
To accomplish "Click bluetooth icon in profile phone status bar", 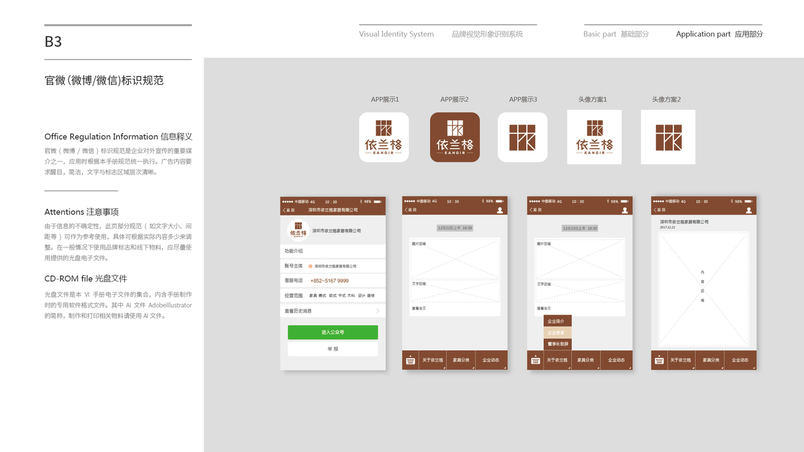I will pos(361,201).
